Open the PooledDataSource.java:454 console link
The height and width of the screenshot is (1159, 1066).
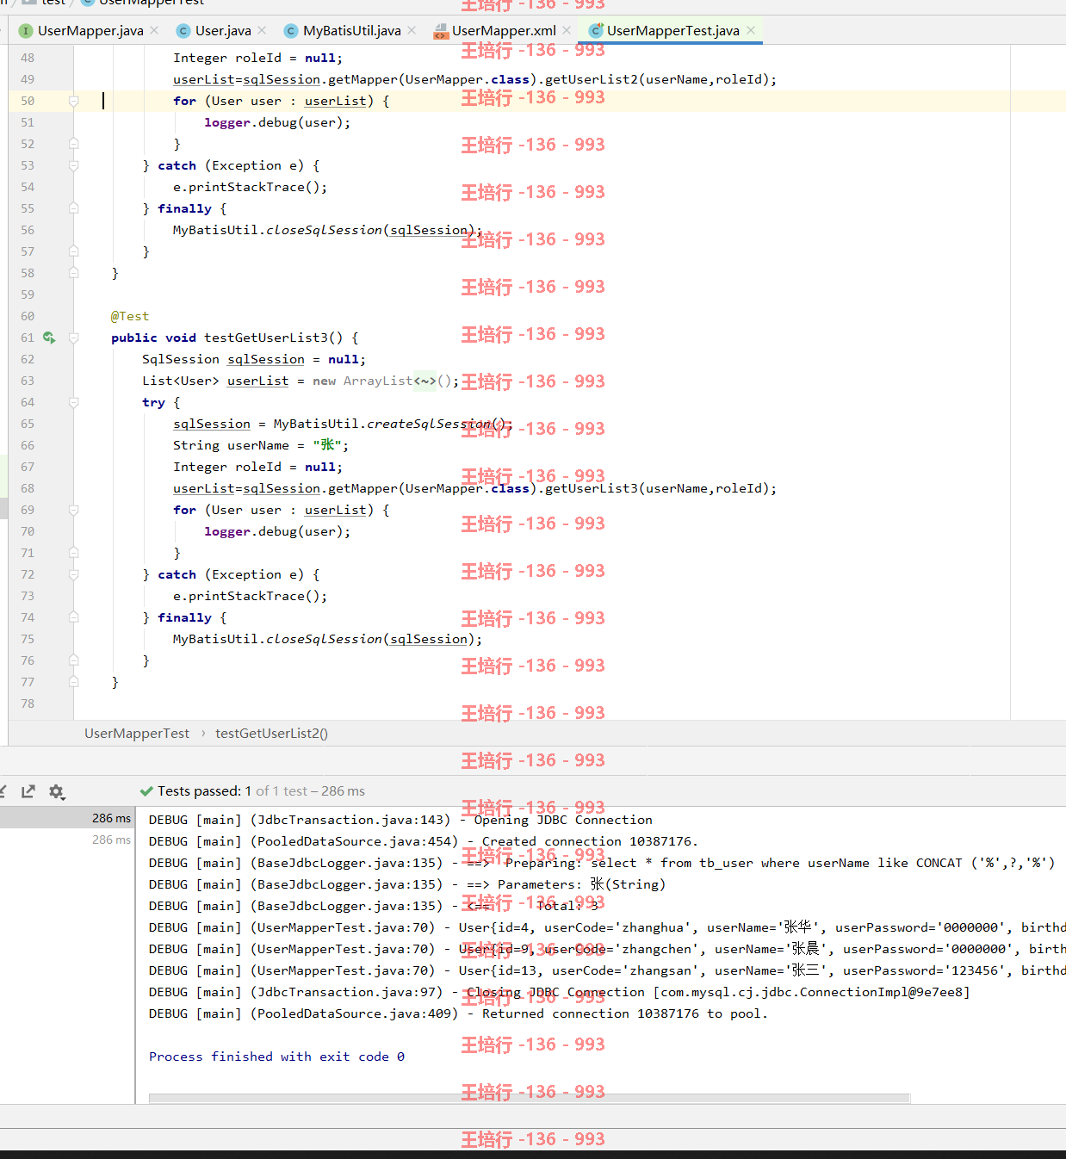[x=354, y=841]
